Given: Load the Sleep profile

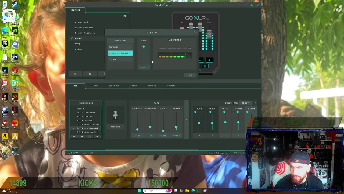Looking at the screenshot, I should 78,44.
